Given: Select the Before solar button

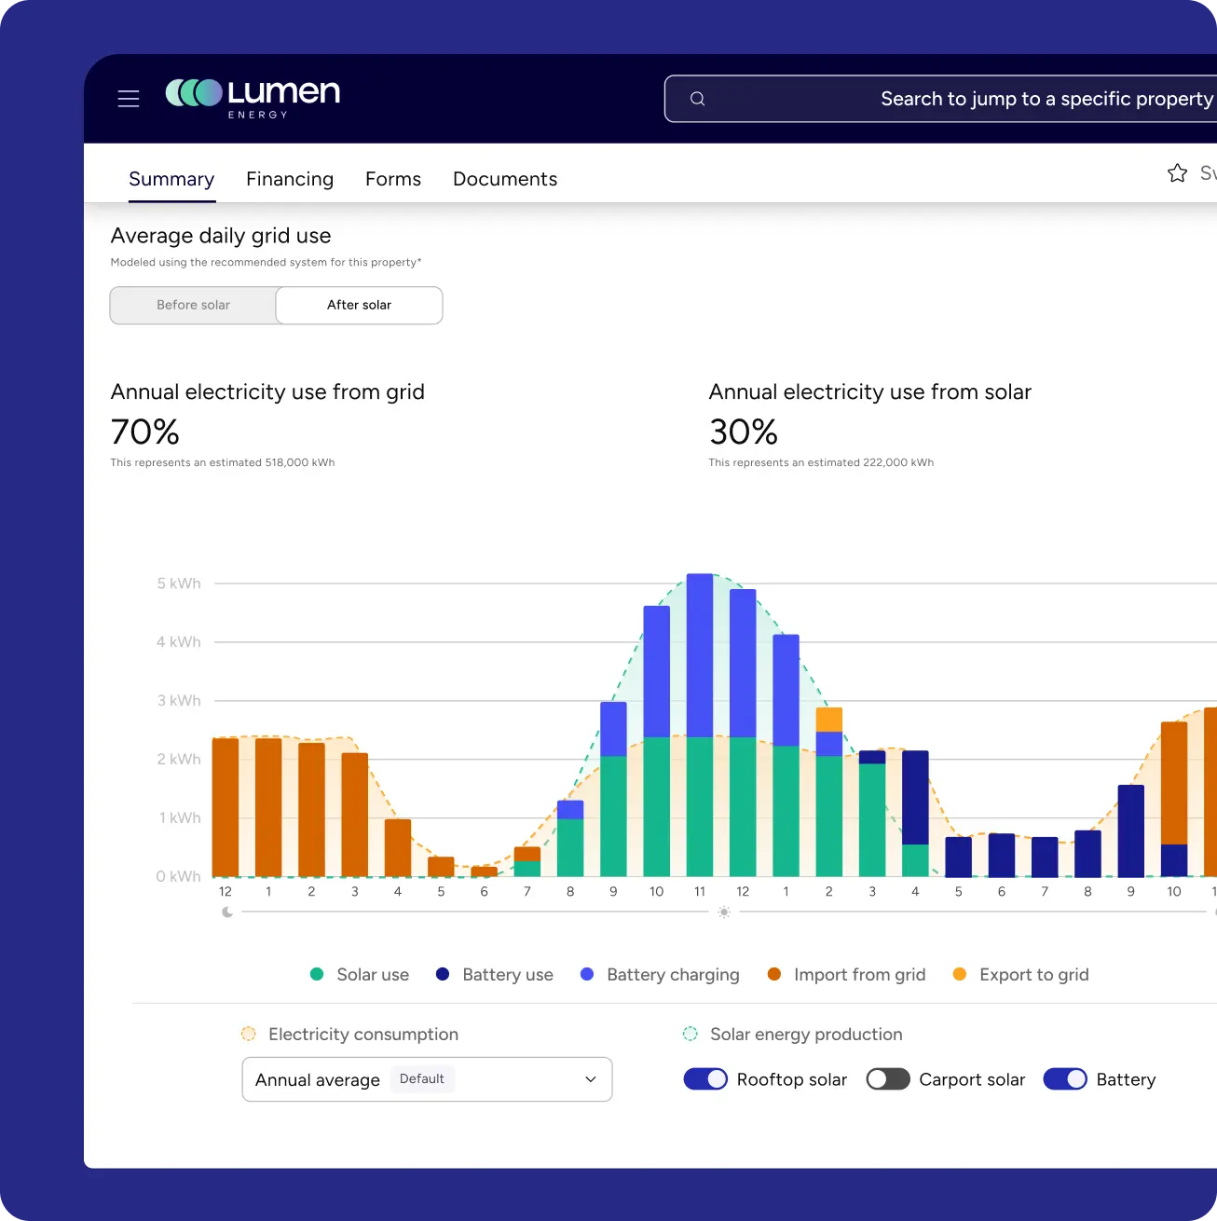Looking at the screenshot, I should 193,305.
